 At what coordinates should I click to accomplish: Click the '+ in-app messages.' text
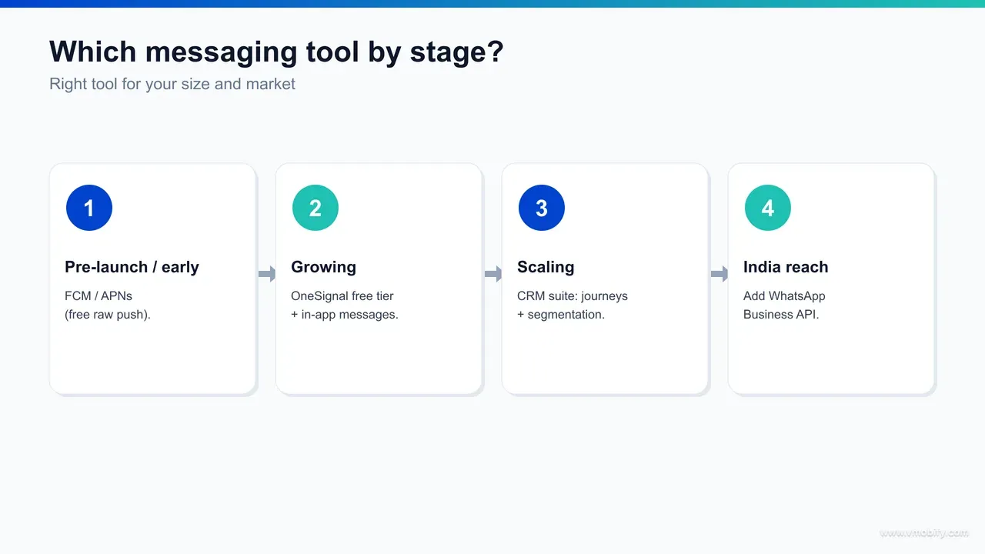coord(345,314)
